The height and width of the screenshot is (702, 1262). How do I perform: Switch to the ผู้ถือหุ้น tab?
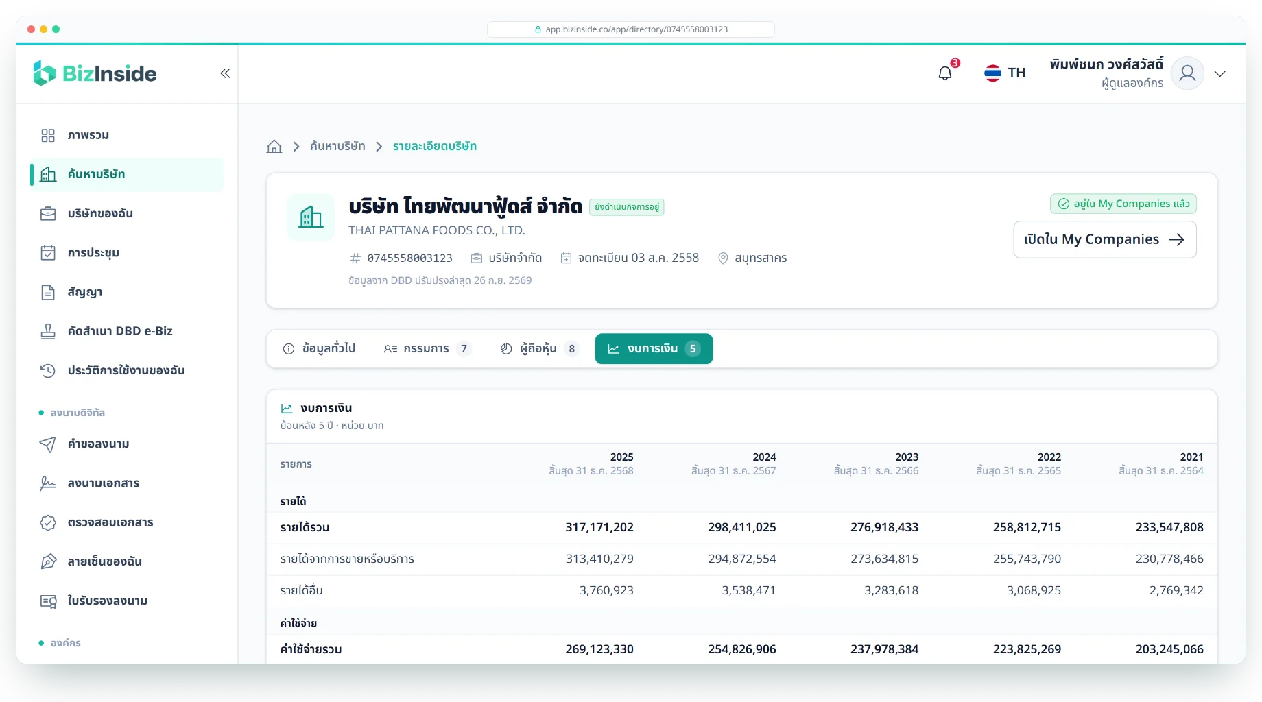pyautogui.click(x=539, y=348)
